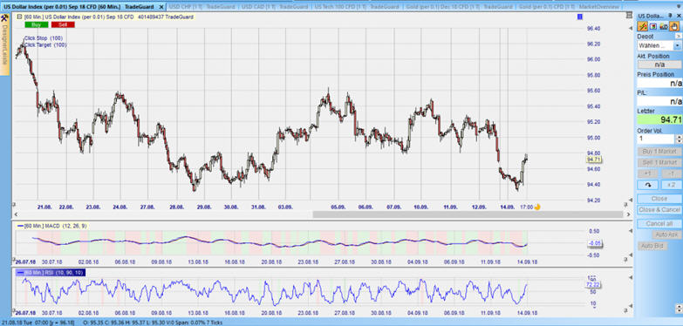The height and width of the screenshot is (326, 683).
Task: Click the -1 position button
Action: click(672, 173)
